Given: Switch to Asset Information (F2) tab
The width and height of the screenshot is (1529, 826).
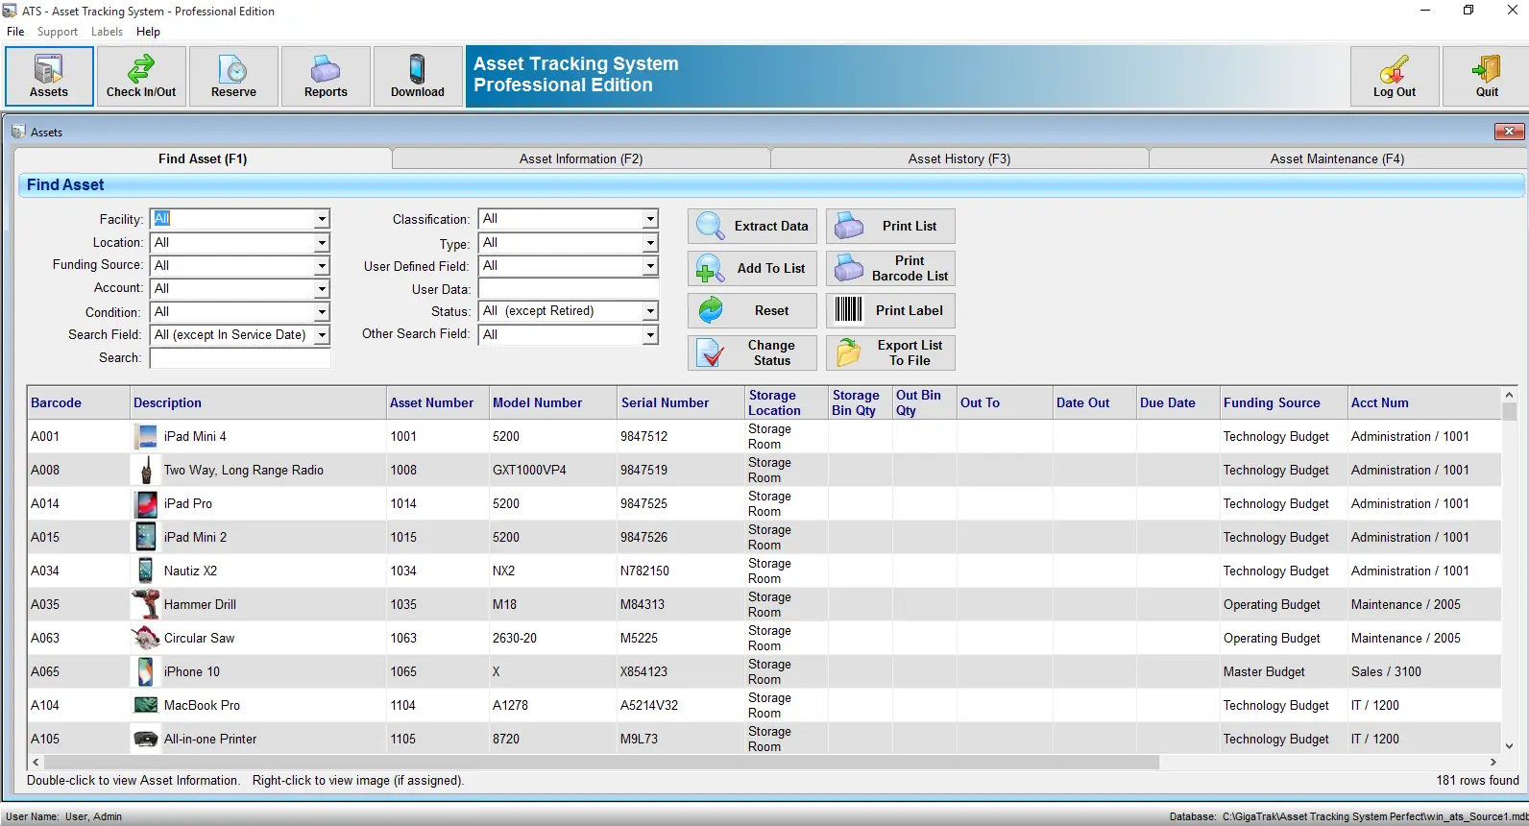Looking at the screenshot, I should pyautogui.click(x=581, y=158).
